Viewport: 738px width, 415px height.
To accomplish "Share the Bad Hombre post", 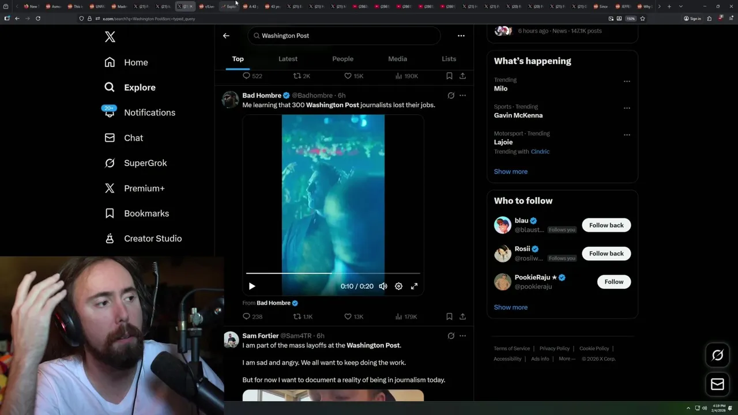I will [462, 316].
